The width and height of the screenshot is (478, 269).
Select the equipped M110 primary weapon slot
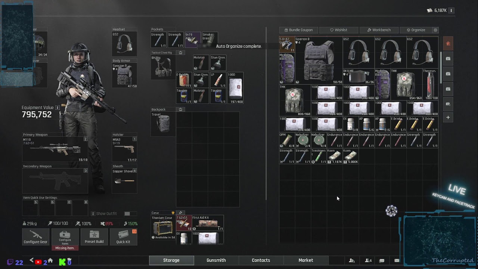(x=55, y=149)
